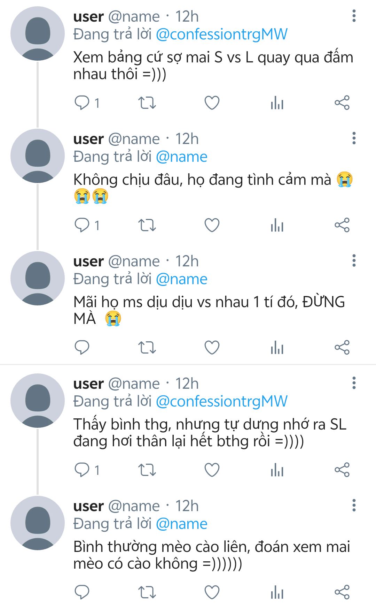Image resolution: width=376 pixels, height=607 pixels.
Task: View analytics for the "Thấy bình thg" tweet
Action: point(277,470)
